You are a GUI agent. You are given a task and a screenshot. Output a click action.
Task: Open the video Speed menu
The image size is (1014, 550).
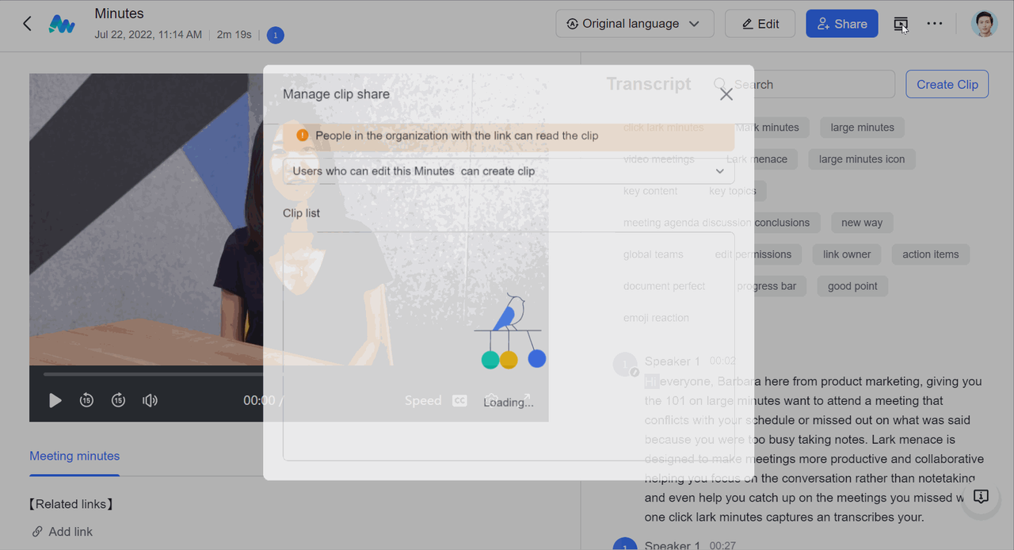423,400
